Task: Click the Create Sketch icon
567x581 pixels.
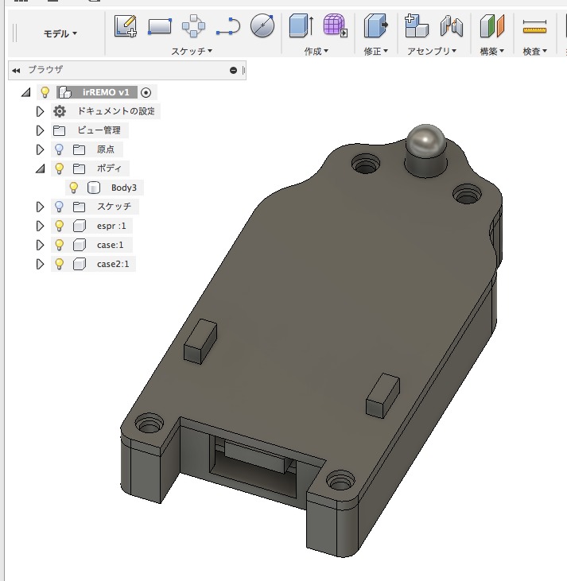Action: pyautogui.click(x=126, y=26)
